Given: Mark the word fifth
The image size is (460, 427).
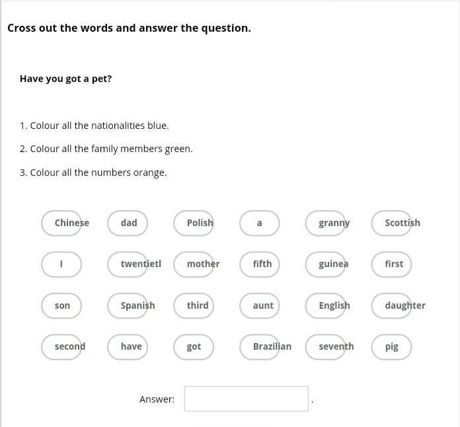Looking at the screenshot, I should (x=260, y=264).
